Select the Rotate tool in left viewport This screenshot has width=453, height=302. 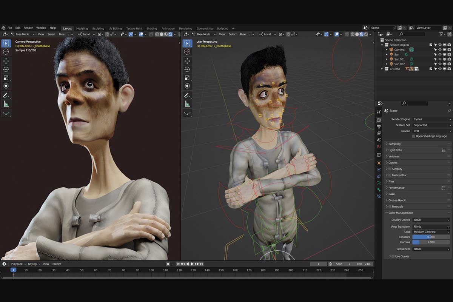coord(6,69)
